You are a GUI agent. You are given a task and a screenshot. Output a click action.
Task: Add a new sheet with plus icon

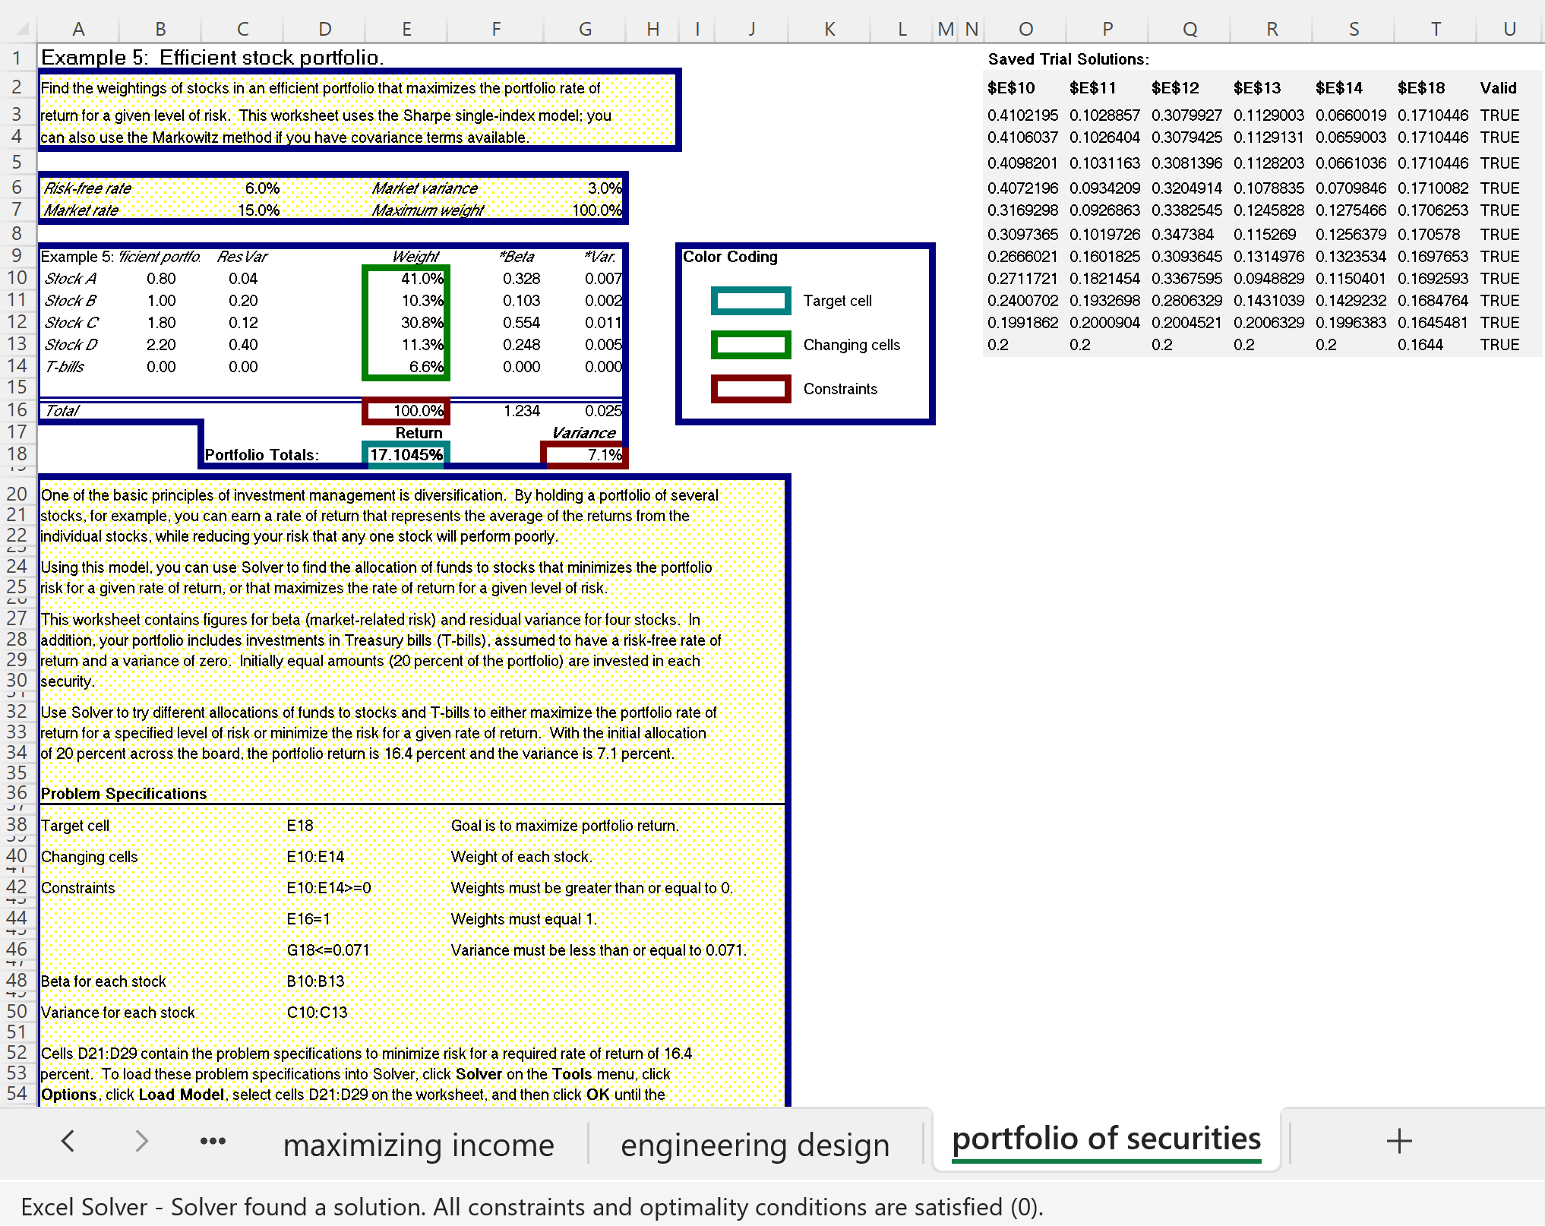1398,1141
